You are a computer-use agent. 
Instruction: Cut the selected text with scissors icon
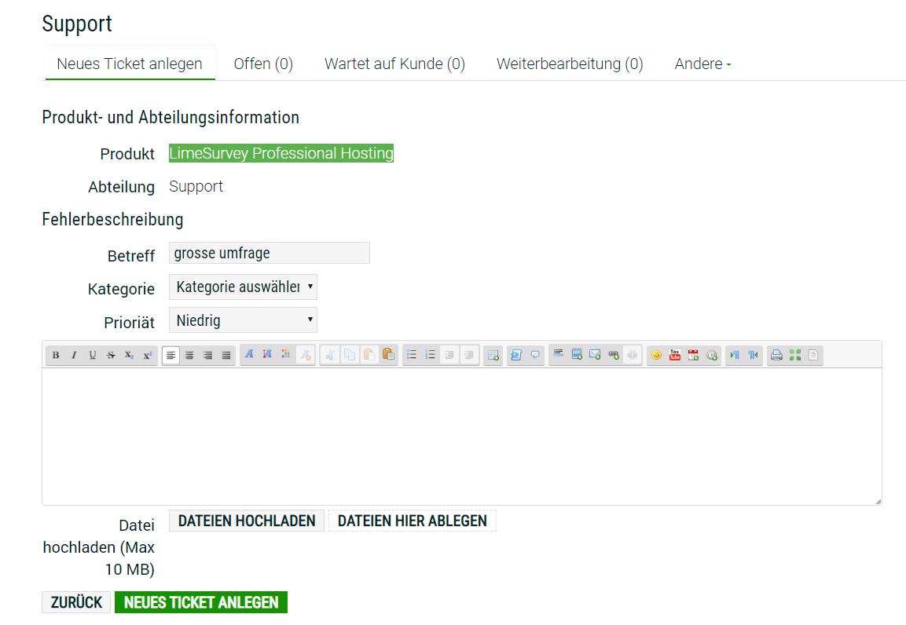tap(330, 355)
